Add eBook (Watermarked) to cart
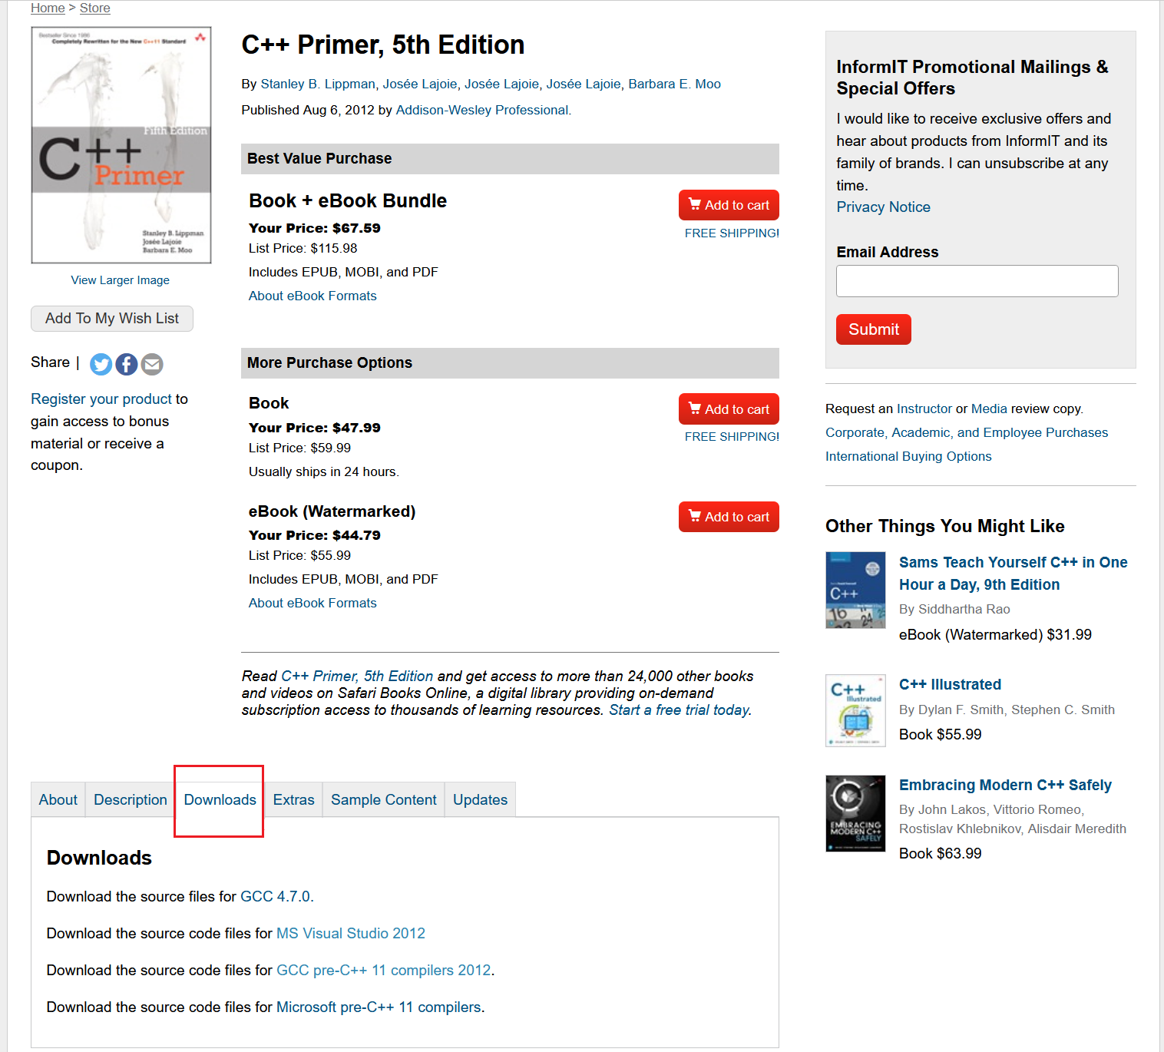This screenshot has height=1052, width=1164. point(729,517)
